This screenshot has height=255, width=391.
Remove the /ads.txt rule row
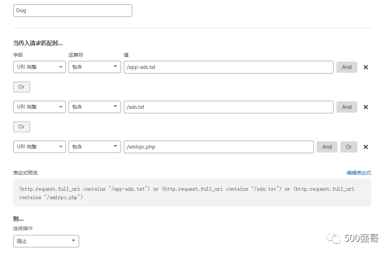pyautogui.click(x=366, y=107)
